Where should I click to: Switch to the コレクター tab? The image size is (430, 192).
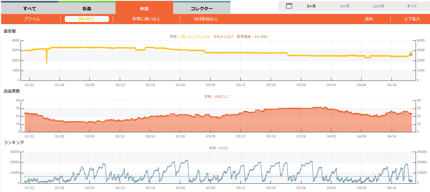202,9
